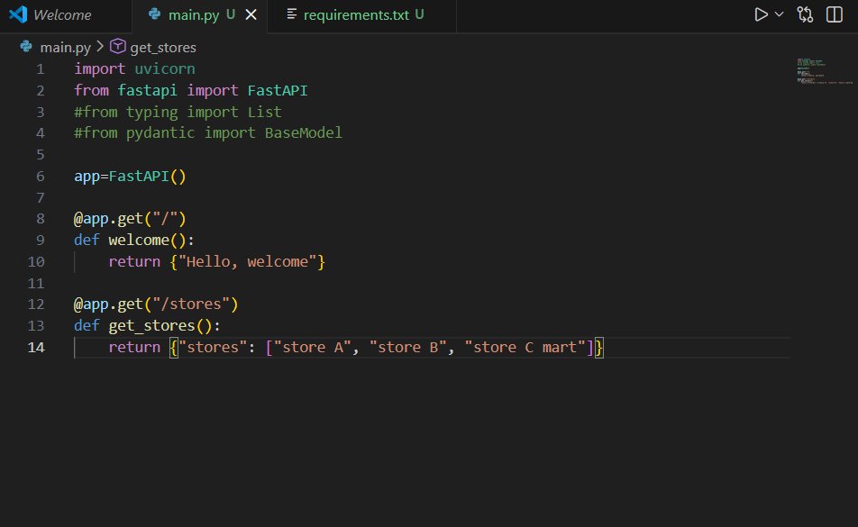Switch to the Welcome tab
This screenshot has height=527, width=858.
click(x=63, y=14)
